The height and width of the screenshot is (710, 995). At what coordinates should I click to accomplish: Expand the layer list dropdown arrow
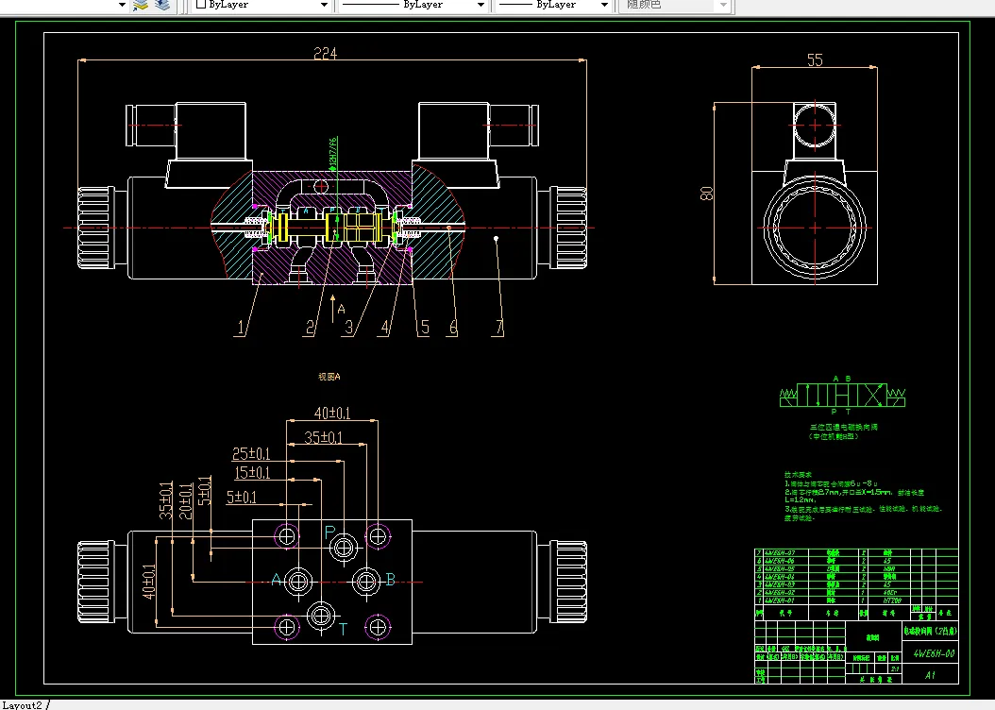pyautogui.click(x=123, y=5)
